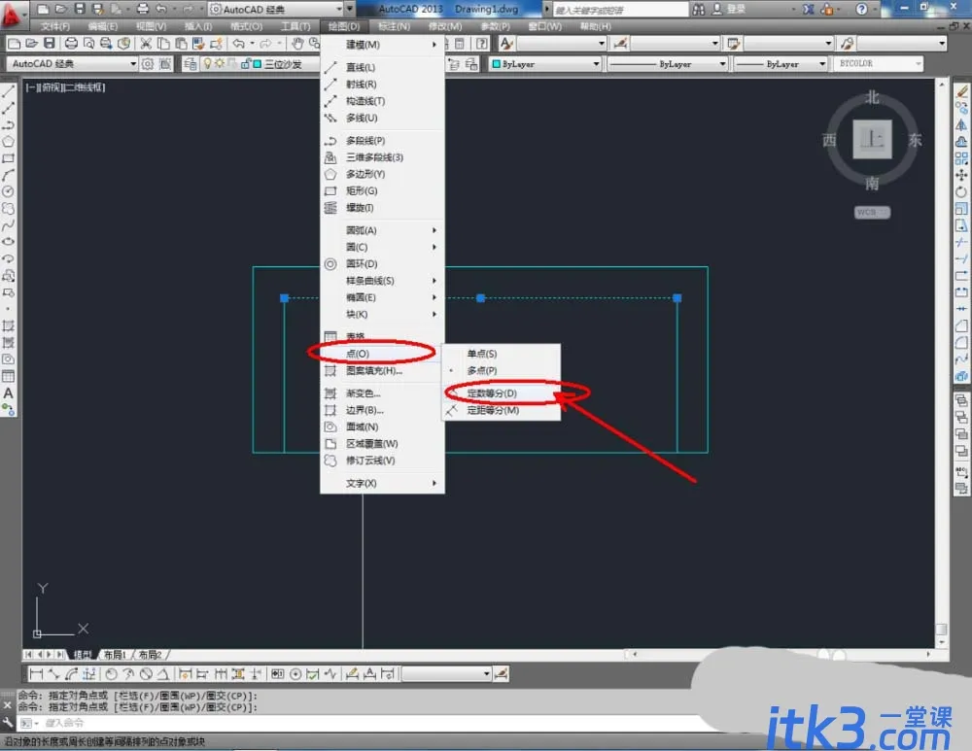This screenshot has height=751, width=972.
Task: Open the ByLayer color dropdown
Action: [x=545, y=64]
